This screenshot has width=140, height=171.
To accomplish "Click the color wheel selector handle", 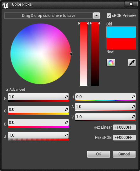I will point(71,54).
